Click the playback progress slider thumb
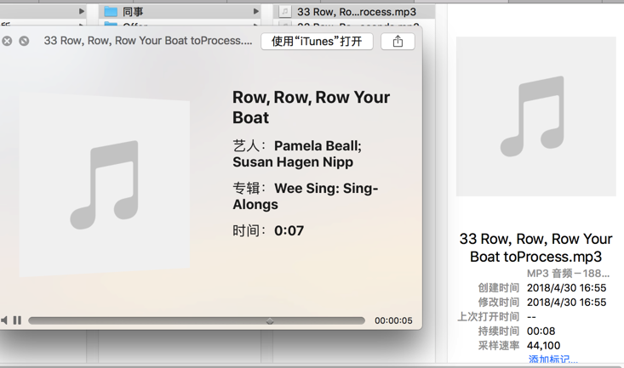The width and height of the screenshot is (624, 368). [x=270, y=320]
